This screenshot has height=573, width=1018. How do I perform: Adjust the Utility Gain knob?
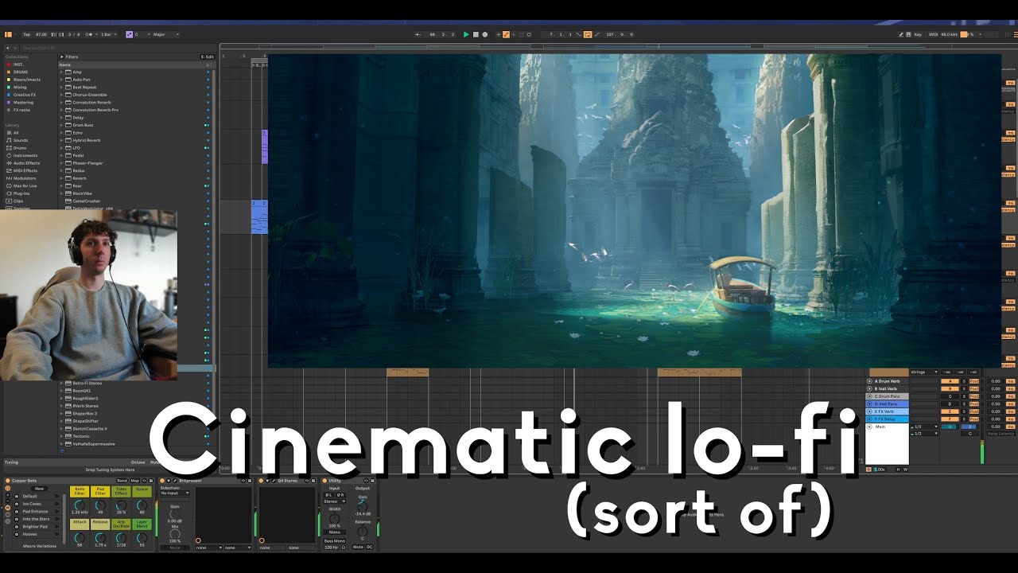[363, 505]
